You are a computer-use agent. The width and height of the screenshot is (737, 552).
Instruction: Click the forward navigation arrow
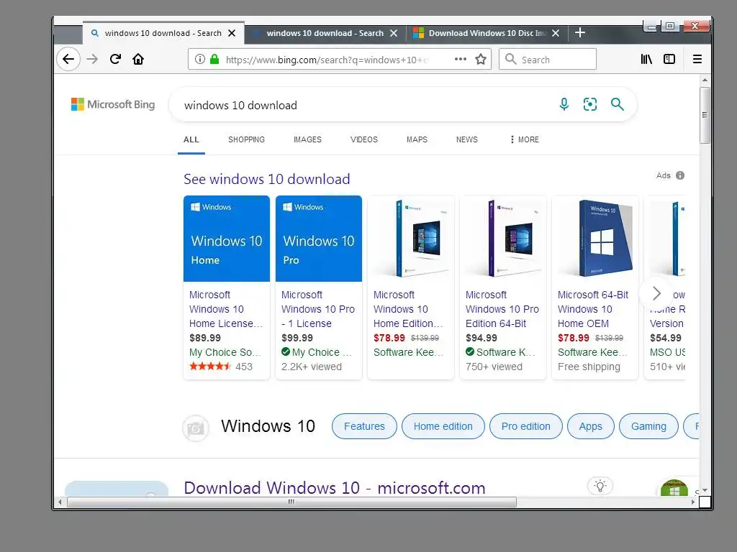[x=92, y=59]
